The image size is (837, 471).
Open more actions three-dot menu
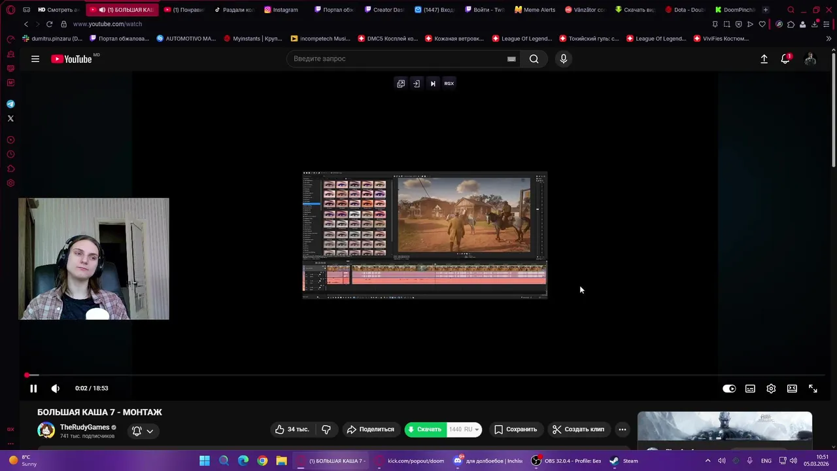[623, 429]
